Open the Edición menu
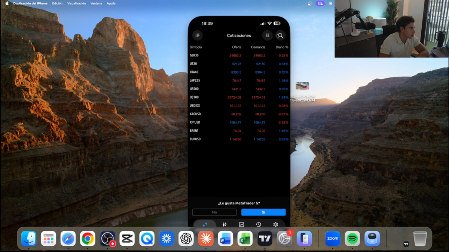 click(x=57, y=3)
